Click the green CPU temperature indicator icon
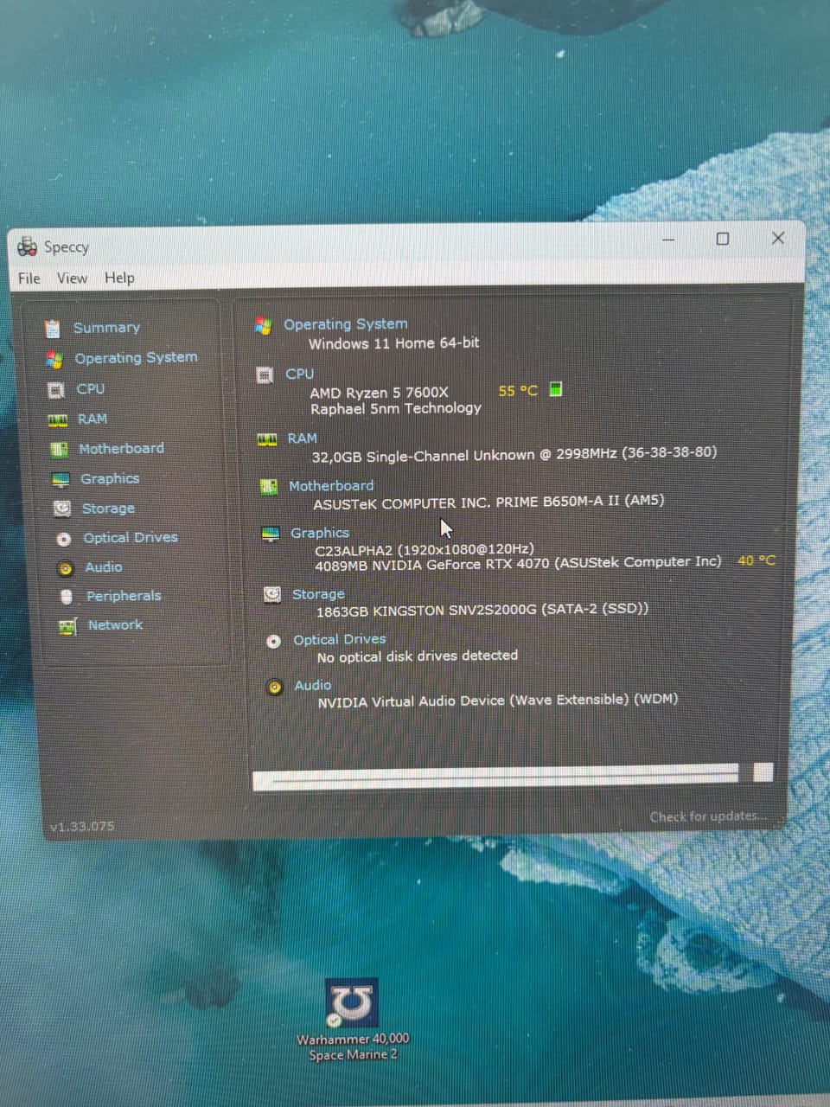The height and width of the screenshot is (1107, 830). [x=556, y=390]
